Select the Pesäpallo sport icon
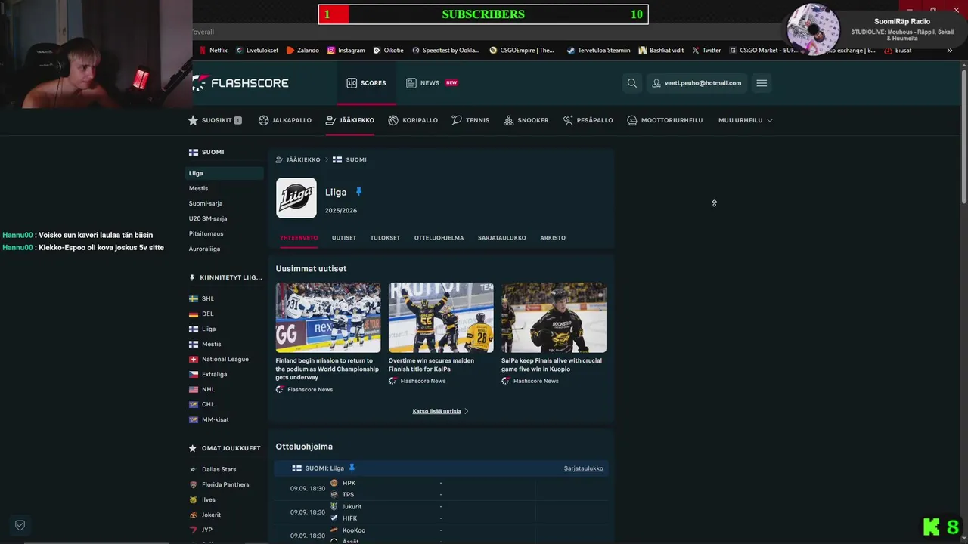This screenshot has height=544, width=968. click(x=568, y=120)
